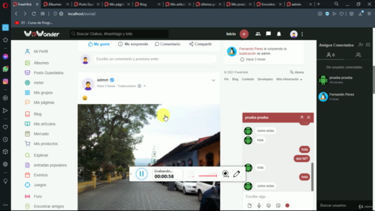
Task: Click Me sorprende reaction button
Action: [133, 44]
